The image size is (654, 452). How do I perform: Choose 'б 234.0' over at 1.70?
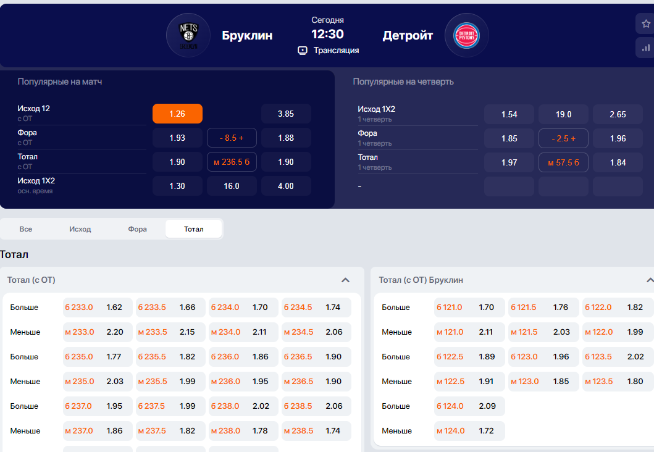point(243,308)
